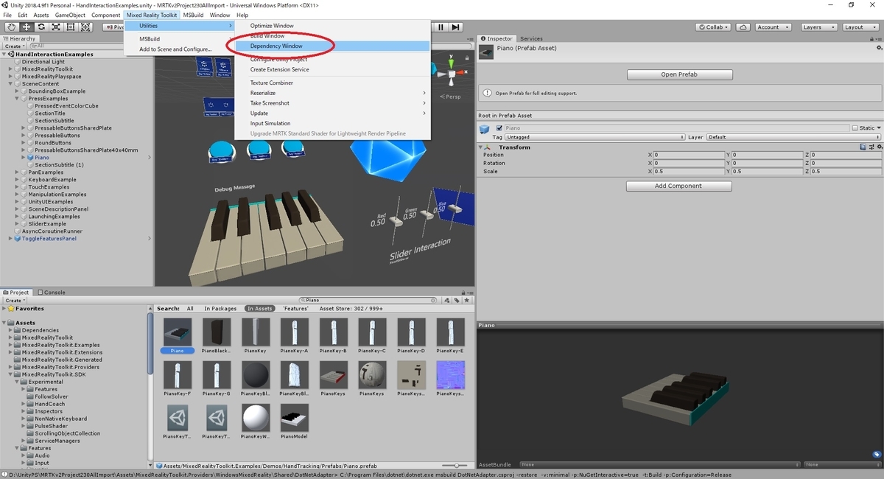This screenshot has width=884, height=479.
Task: Open Transform component help icon
Action: pyautogui.click(x=863, y=147)
